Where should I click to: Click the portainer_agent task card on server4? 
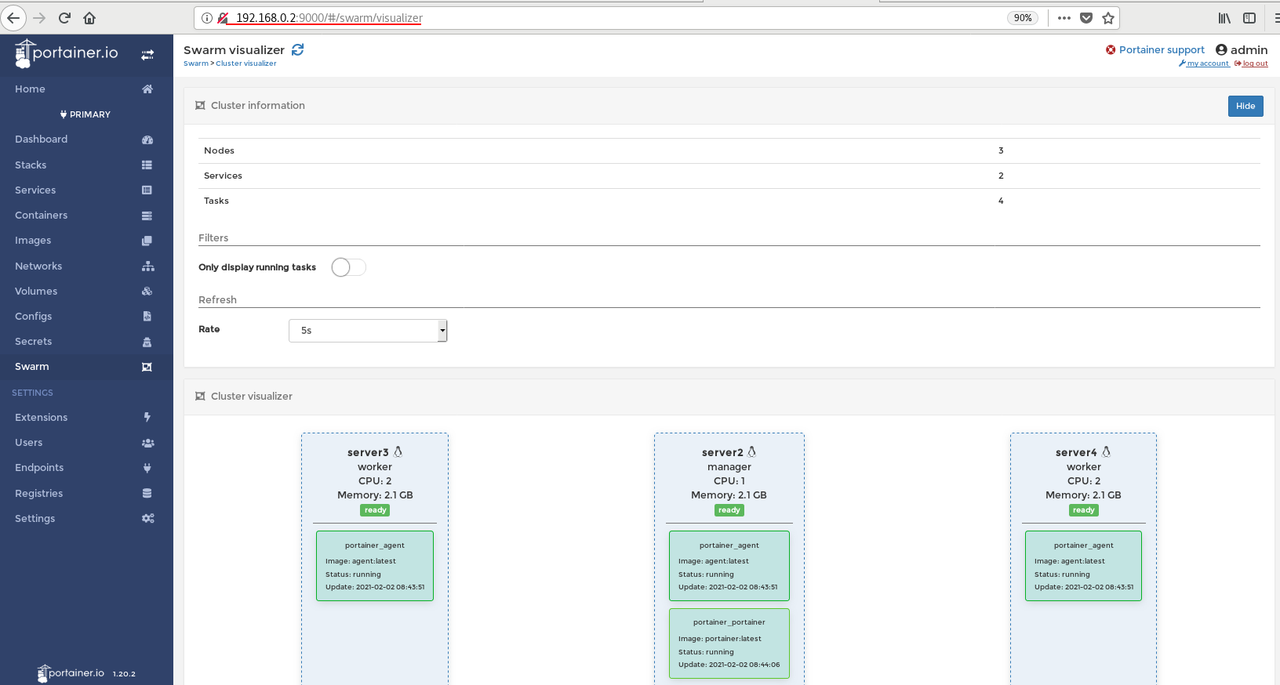click(x=1083, y=566)
